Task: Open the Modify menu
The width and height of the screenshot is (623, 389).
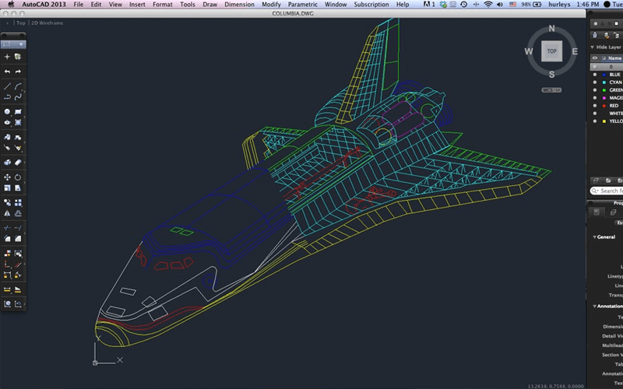Action: 271,5
